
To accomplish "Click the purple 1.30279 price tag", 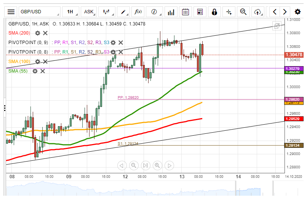I will (294, 68).
